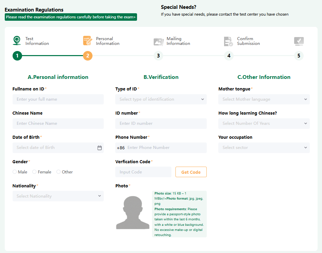Click the C.Other Information heading
Screen dimensions: 322x253
(264, 77)
